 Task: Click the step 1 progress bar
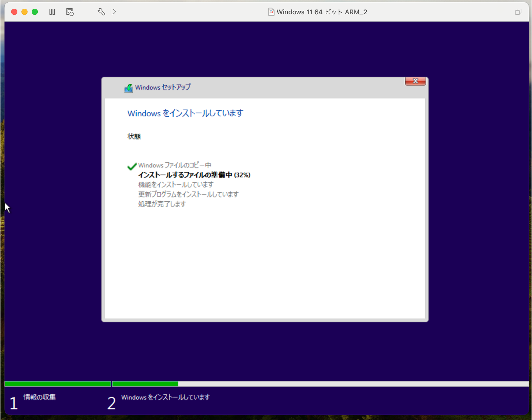point(58,384)
